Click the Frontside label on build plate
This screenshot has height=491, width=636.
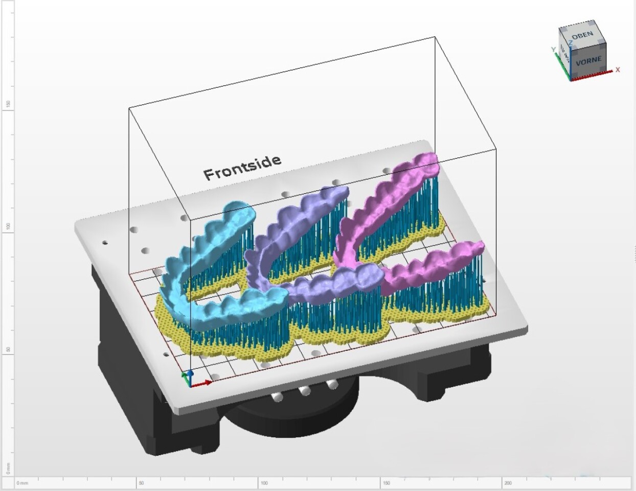[x=242, y=167]
